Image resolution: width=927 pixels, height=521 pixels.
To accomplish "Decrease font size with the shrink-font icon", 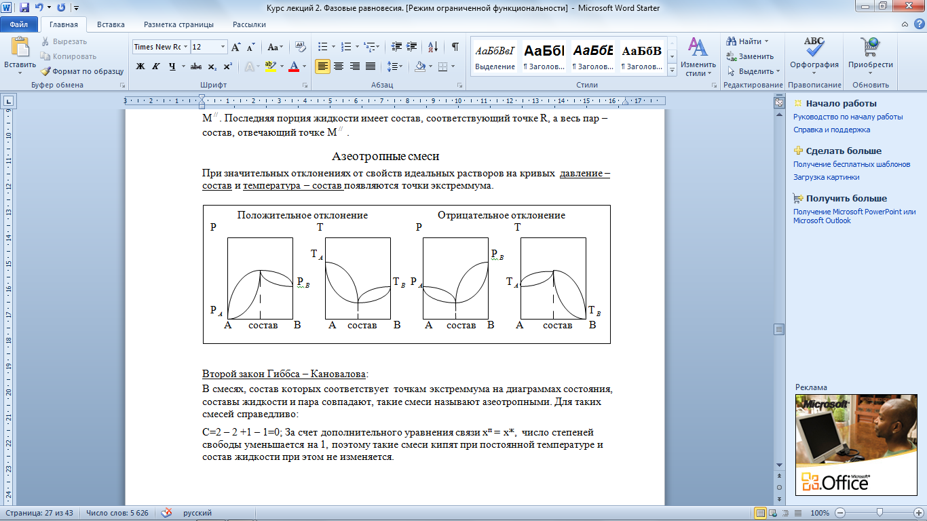I will point(250,47).
